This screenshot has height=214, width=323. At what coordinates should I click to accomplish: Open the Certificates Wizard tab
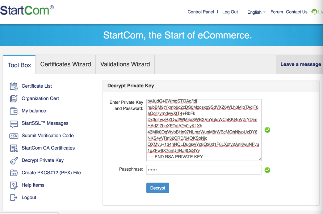click(x=65, y=64)
